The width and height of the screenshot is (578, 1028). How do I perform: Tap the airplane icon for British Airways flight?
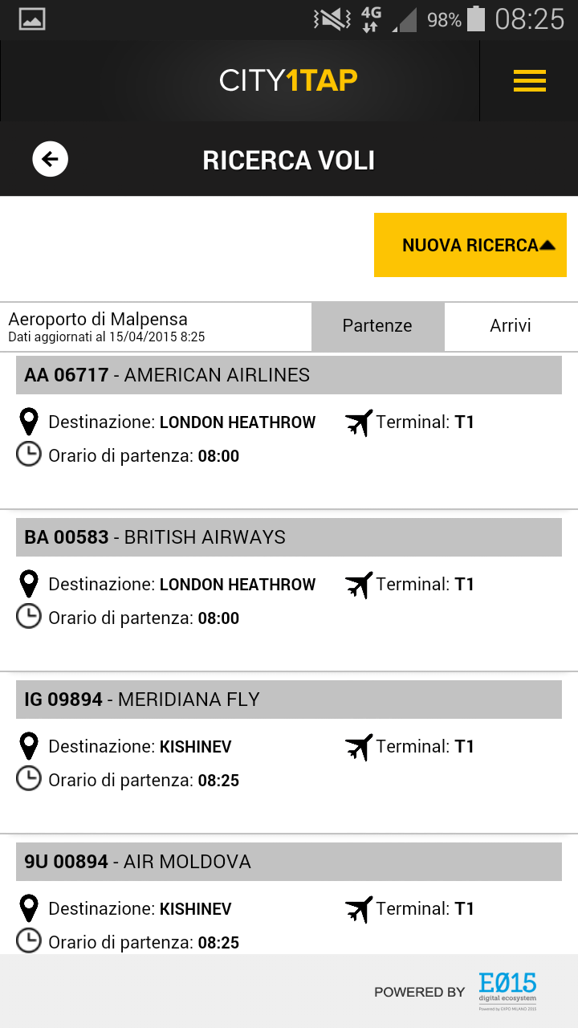click(x=359, y=585)
